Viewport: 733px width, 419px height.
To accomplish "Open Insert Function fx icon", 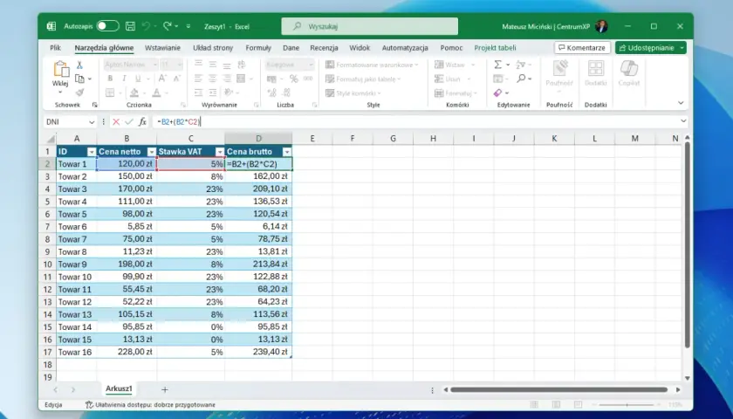I will click(142, 122).
